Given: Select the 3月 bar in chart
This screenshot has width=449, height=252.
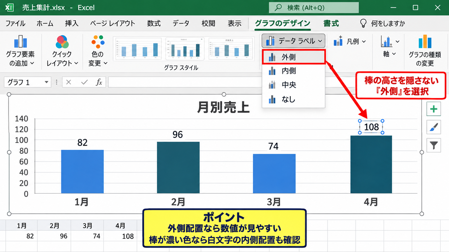Looking at the screenshot, I should coord(274,174).
